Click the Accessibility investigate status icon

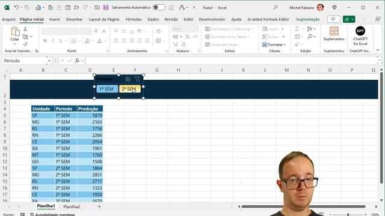coord(32,214)
